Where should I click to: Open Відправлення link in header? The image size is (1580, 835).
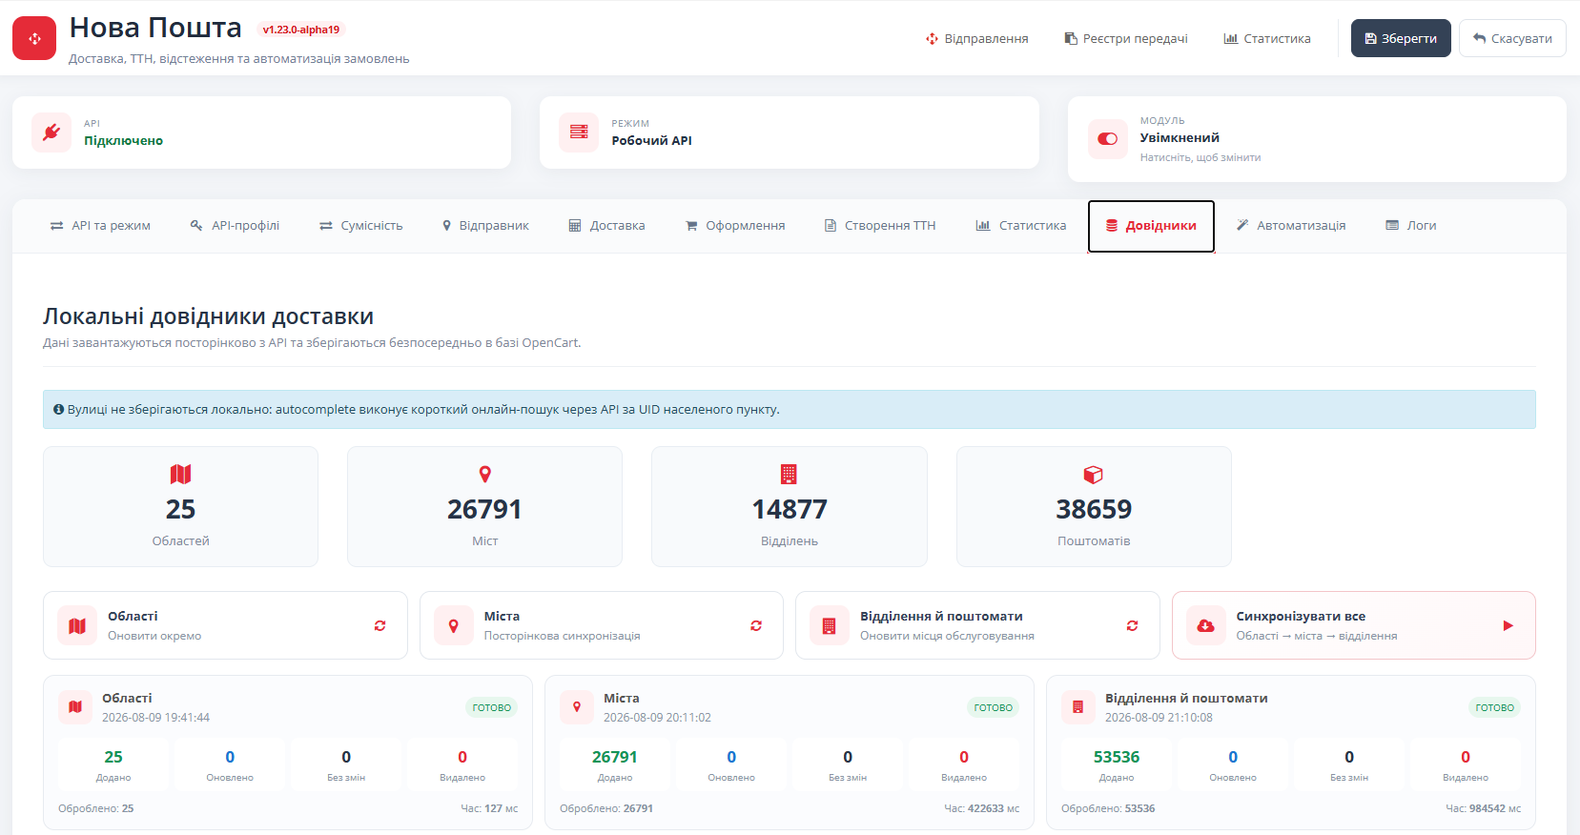pyautogui.click(x=976, y=38)
